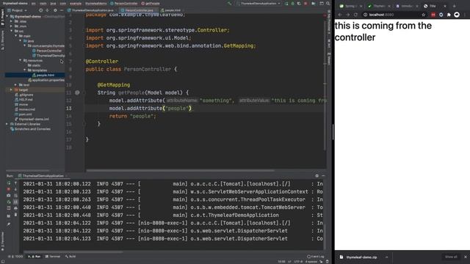The width and height of the screenshot is (470, 264).
Task: Open thymeleaf-demo.zip download item
Action: pyautogui.click(x=361, y=257)
